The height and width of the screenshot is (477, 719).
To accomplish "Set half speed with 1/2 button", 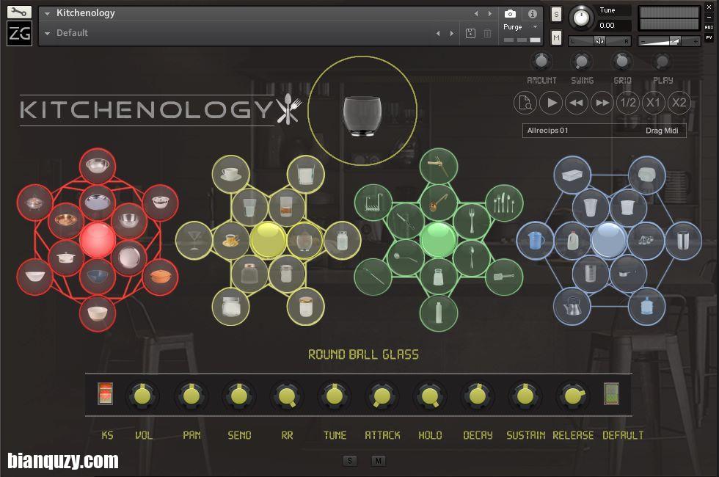I will 628,103.
